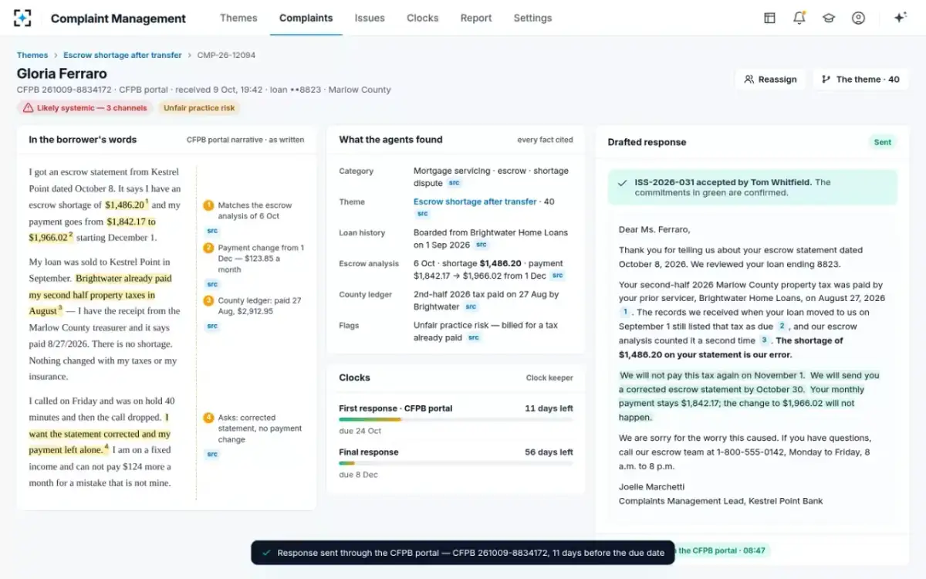Click 'CFPB portal narrative · as written' label
This screenshot has height=579, width=926.
[245, 140]
